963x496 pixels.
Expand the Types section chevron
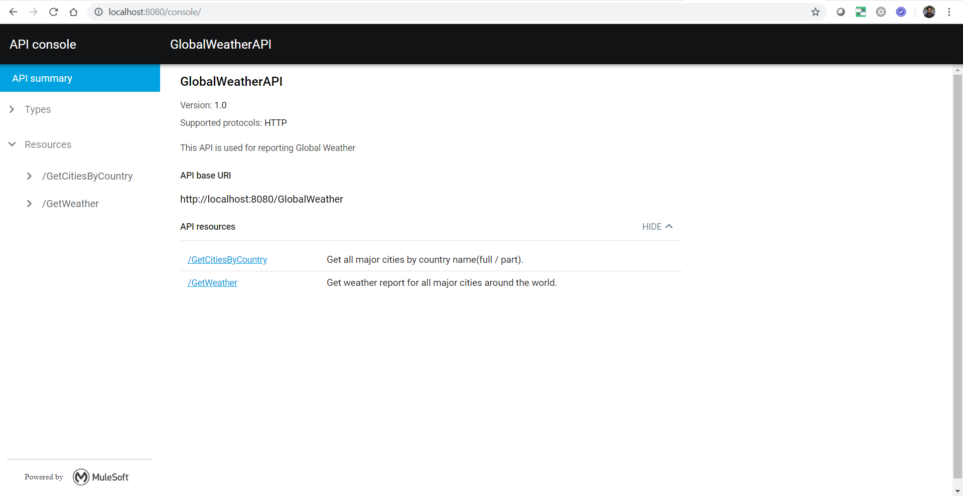click(x=12, y=109)
